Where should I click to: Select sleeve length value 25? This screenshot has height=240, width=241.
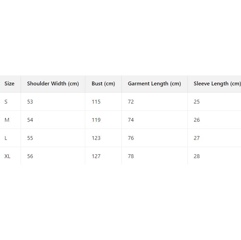point(197,102)
